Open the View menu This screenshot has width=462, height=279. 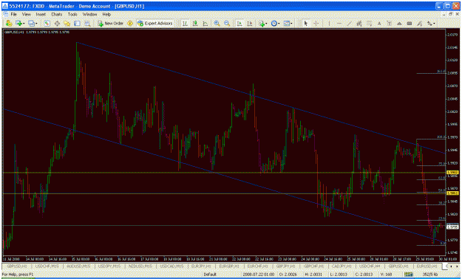tap(26, 14)
